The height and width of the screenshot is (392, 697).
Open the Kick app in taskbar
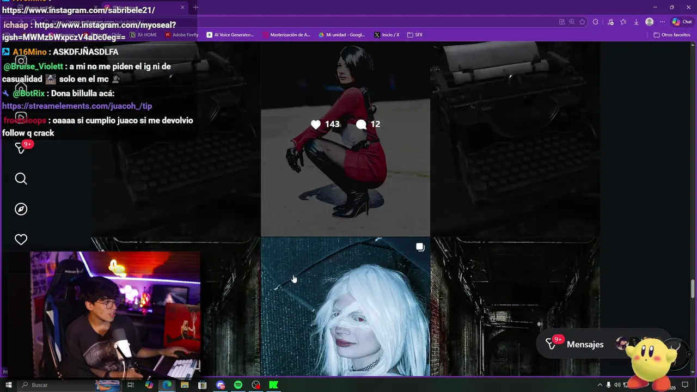tap(274, 385)
